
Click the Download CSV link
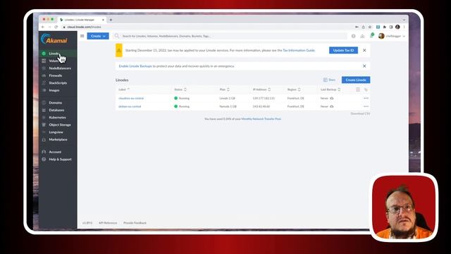(360, 114)
